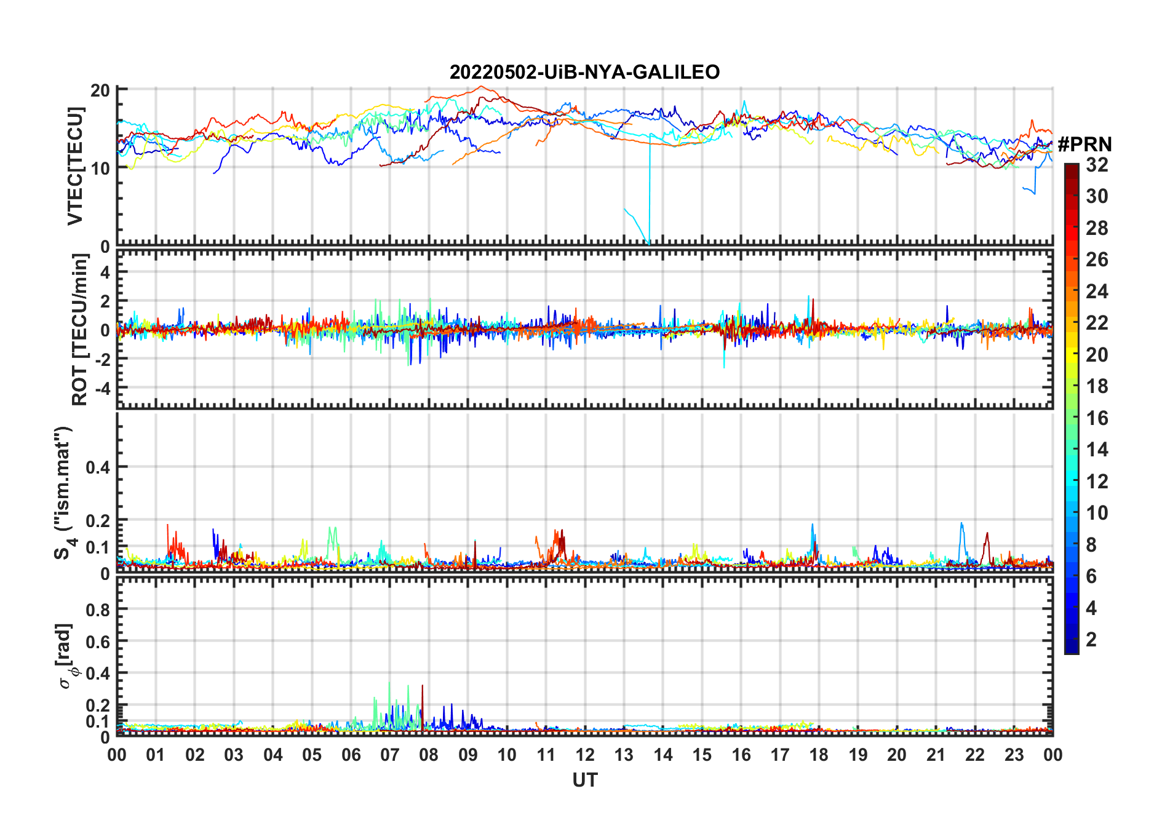Image resolution: width=1170 pixels, height=818 pixels.
Task: Select the UT x-axis label
Action: (x=585, y=780)
